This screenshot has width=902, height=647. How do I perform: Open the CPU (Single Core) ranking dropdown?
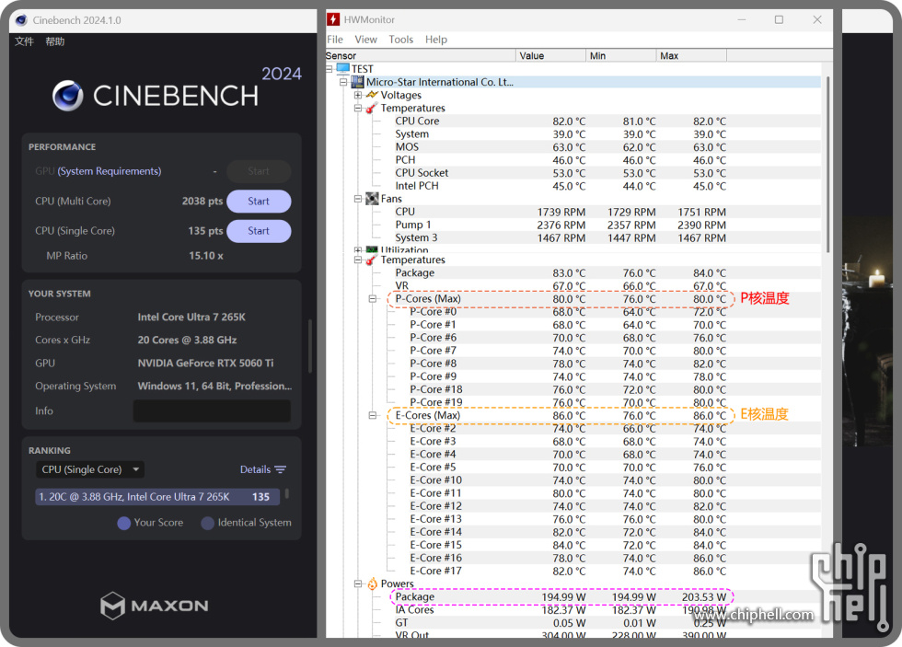[x=90, y=469]
